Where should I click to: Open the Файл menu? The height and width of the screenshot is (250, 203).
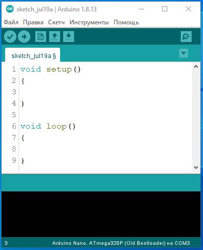click(x=11, y=22)
